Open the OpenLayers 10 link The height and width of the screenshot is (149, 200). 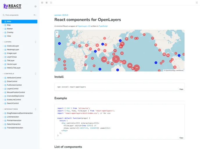pos(84,26)
